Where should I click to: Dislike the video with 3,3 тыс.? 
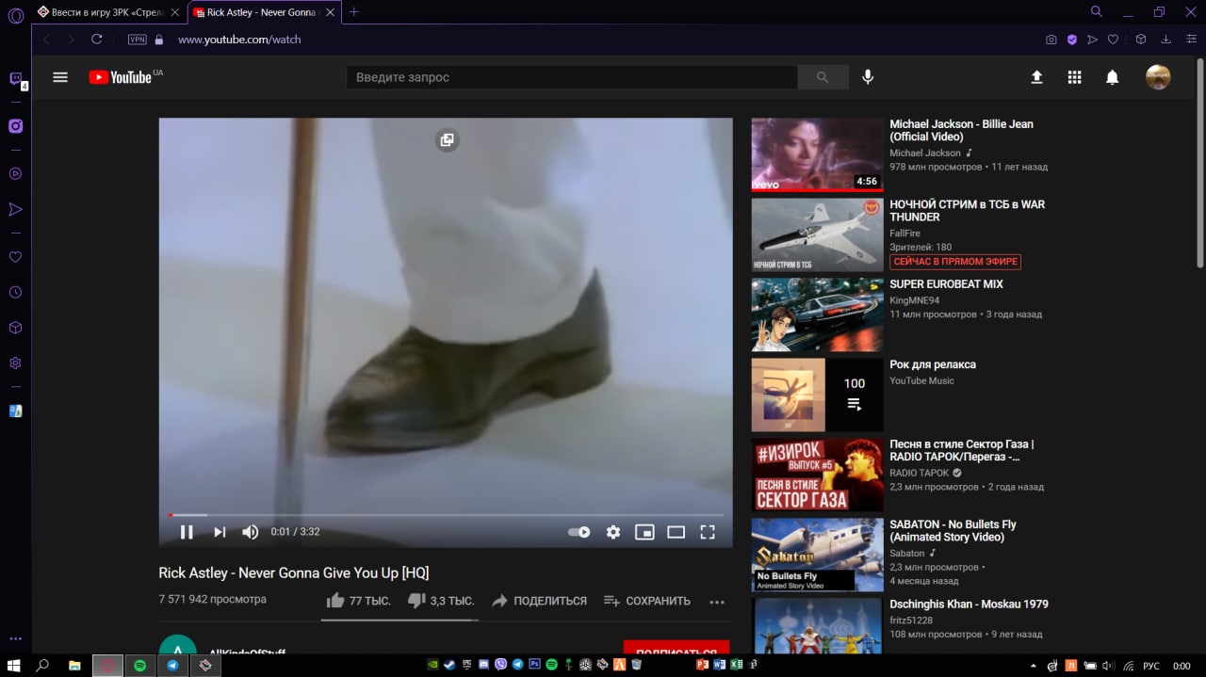441,601
